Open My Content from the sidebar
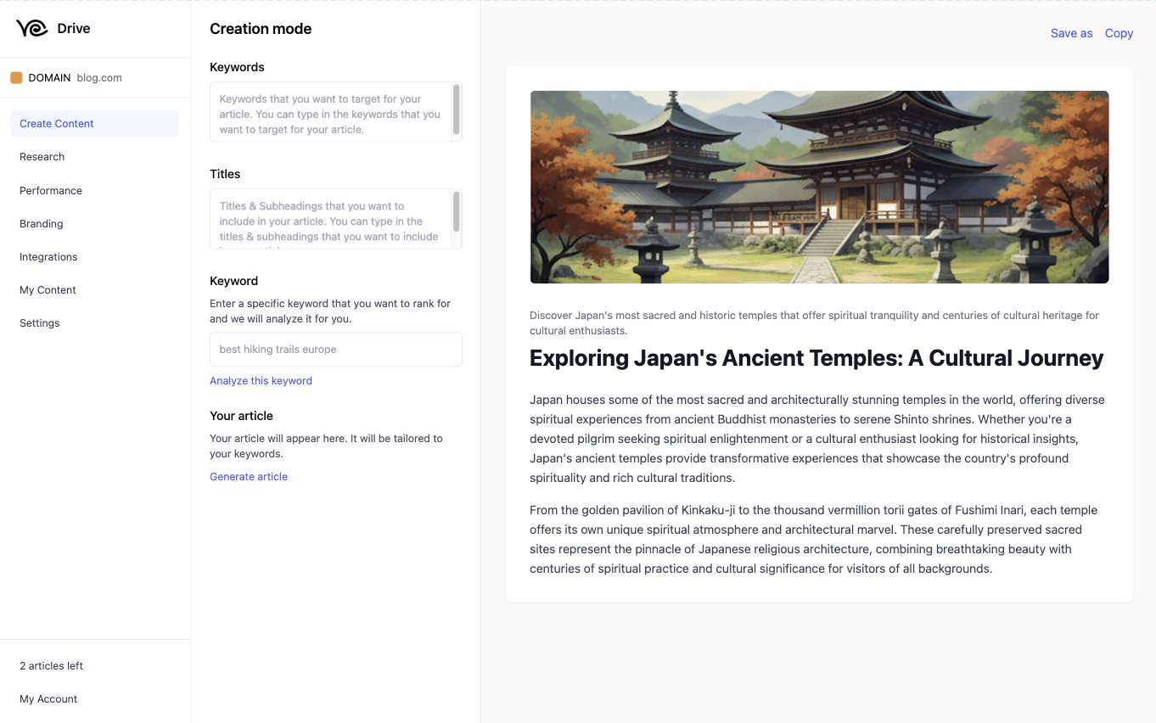1156x723 pixels. coord(47,289)
